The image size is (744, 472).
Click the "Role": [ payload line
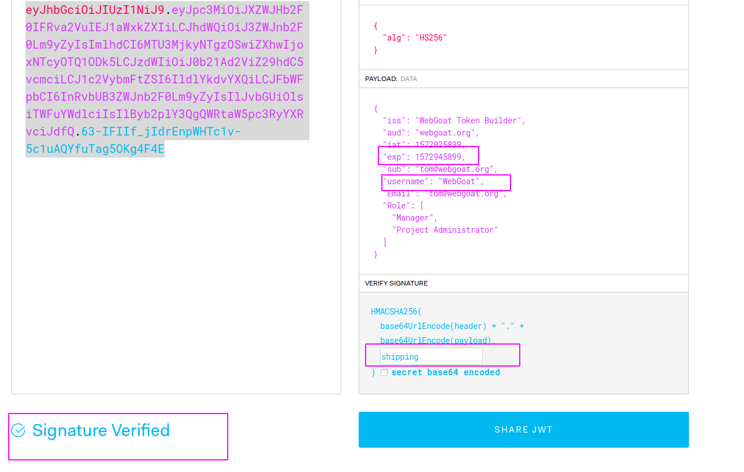click(403, 206)
